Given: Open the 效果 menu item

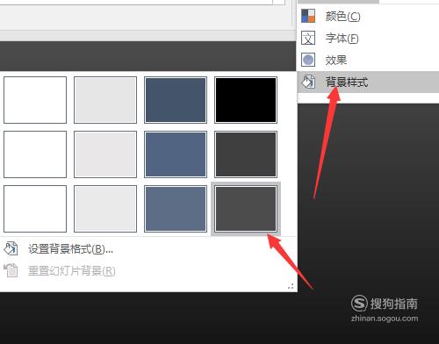Looking at the screenshot, I should pyautogui.click(x=368, y=60).
